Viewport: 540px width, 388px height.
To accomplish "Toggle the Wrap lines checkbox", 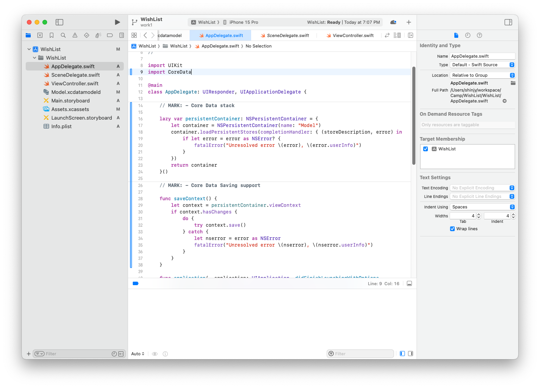I will (x=452, y=229).
